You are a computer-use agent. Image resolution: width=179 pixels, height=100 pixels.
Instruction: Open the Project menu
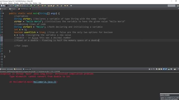coord(26,3)
